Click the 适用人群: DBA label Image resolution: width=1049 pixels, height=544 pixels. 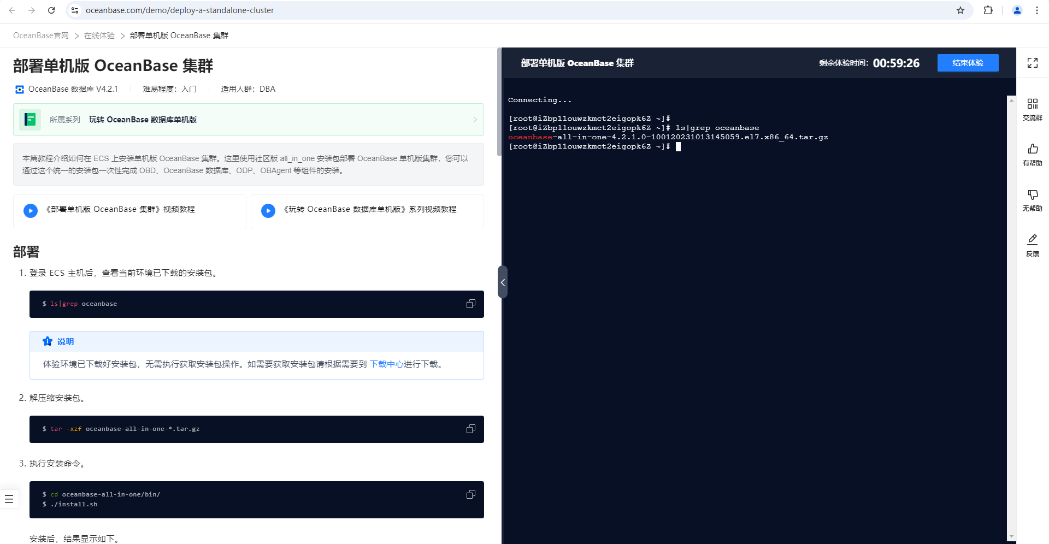tap(248, 89)
